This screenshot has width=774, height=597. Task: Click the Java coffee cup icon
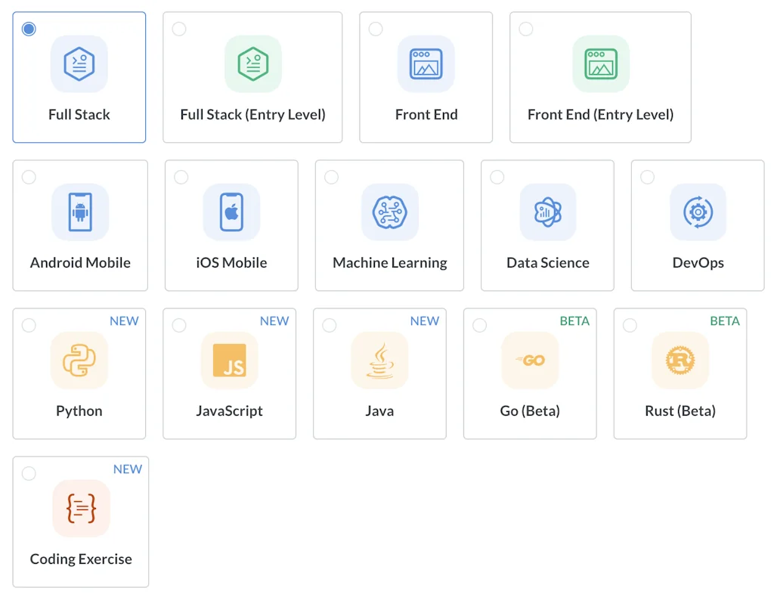tap(379, 360)
